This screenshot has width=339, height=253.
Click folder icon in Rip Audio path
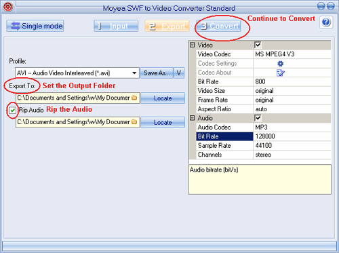(x=134, y=122)
